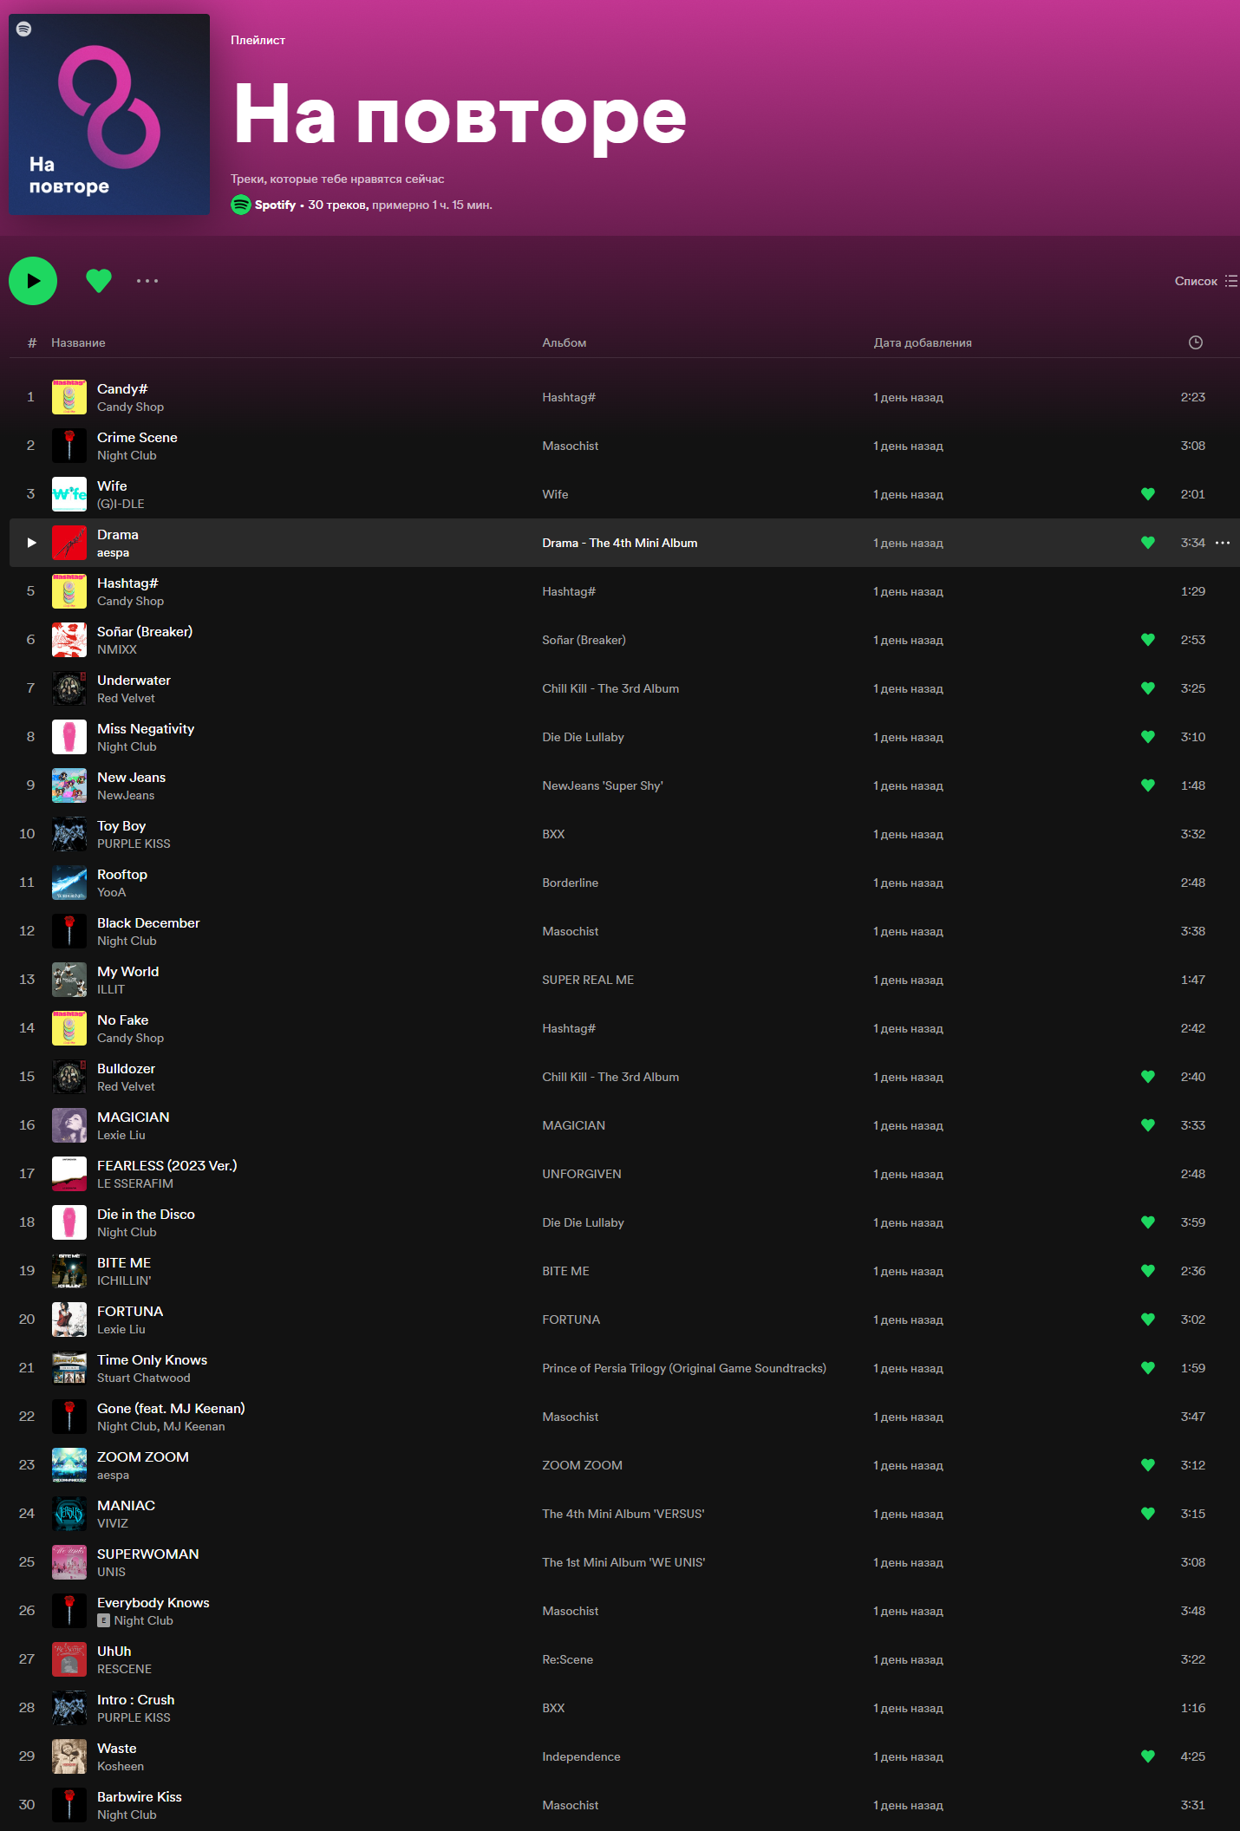This screenshot has height=1831, width=1240.
Task: Open Re:Scene album link
Action: [568, 1659]
